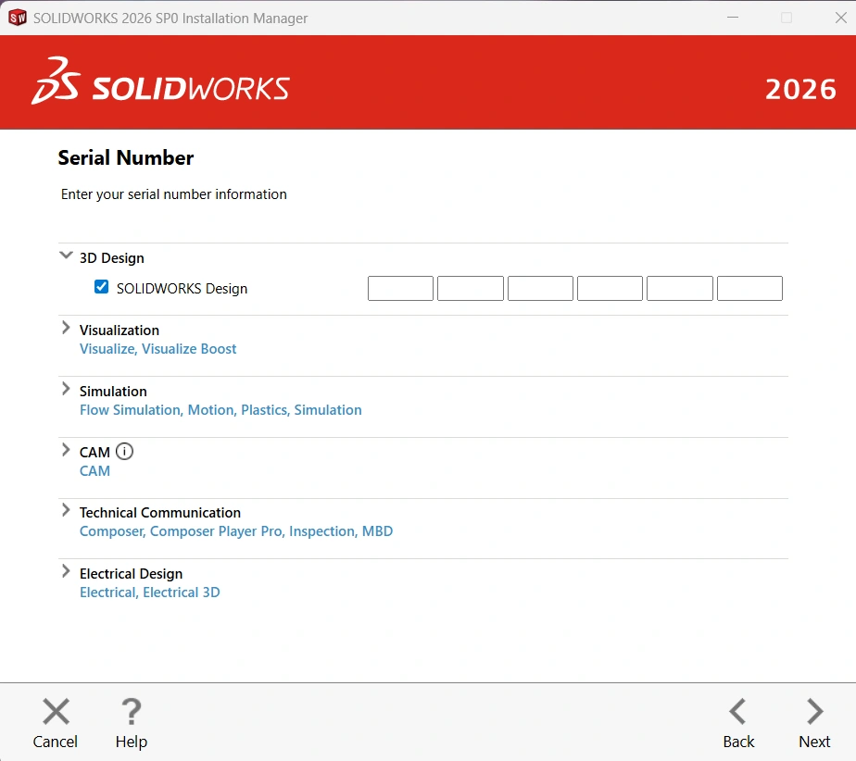Click the Cancel X icon
This screenshot has height=761, width=856.
coord(56,711)
